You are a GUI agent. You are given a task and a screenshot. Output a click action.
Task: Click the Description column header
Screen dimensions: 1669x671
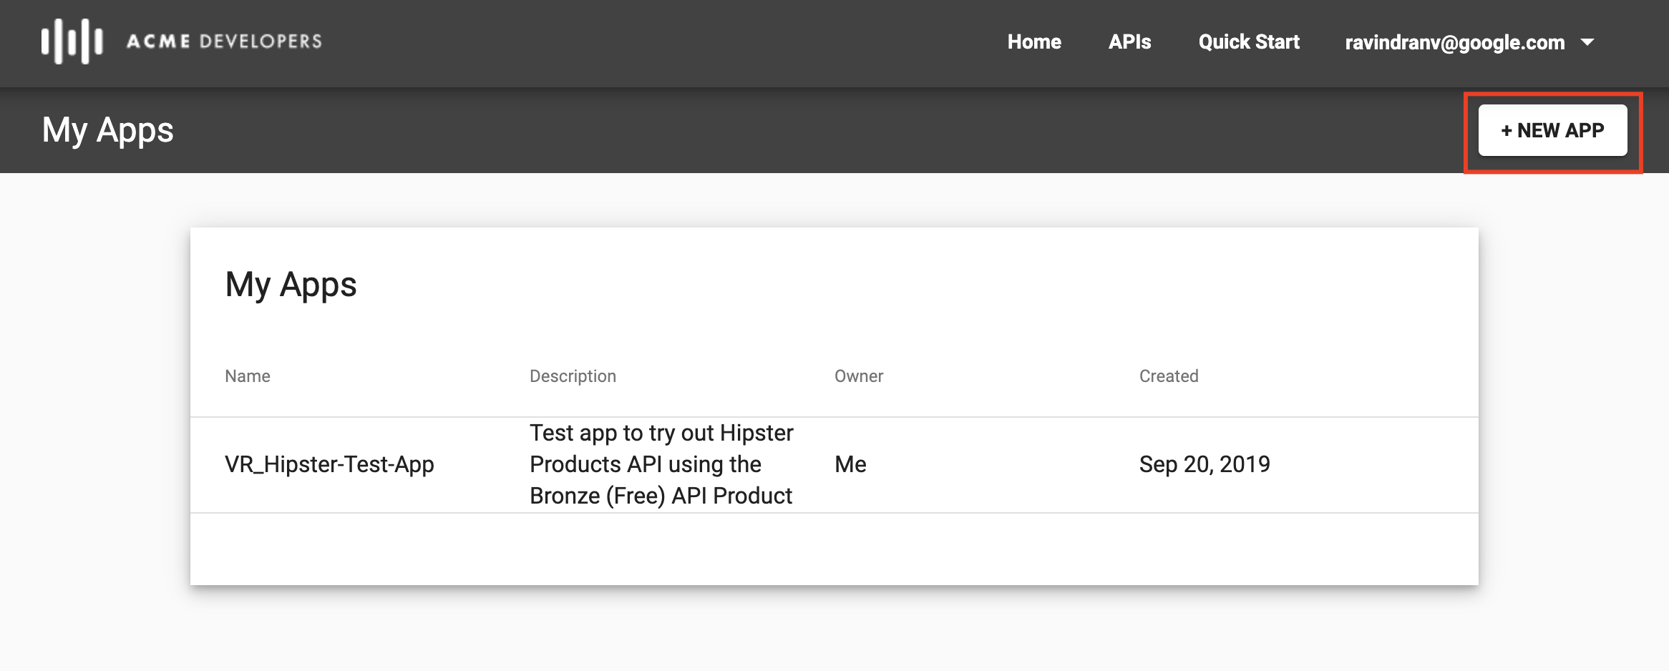(x=573, y=376)
